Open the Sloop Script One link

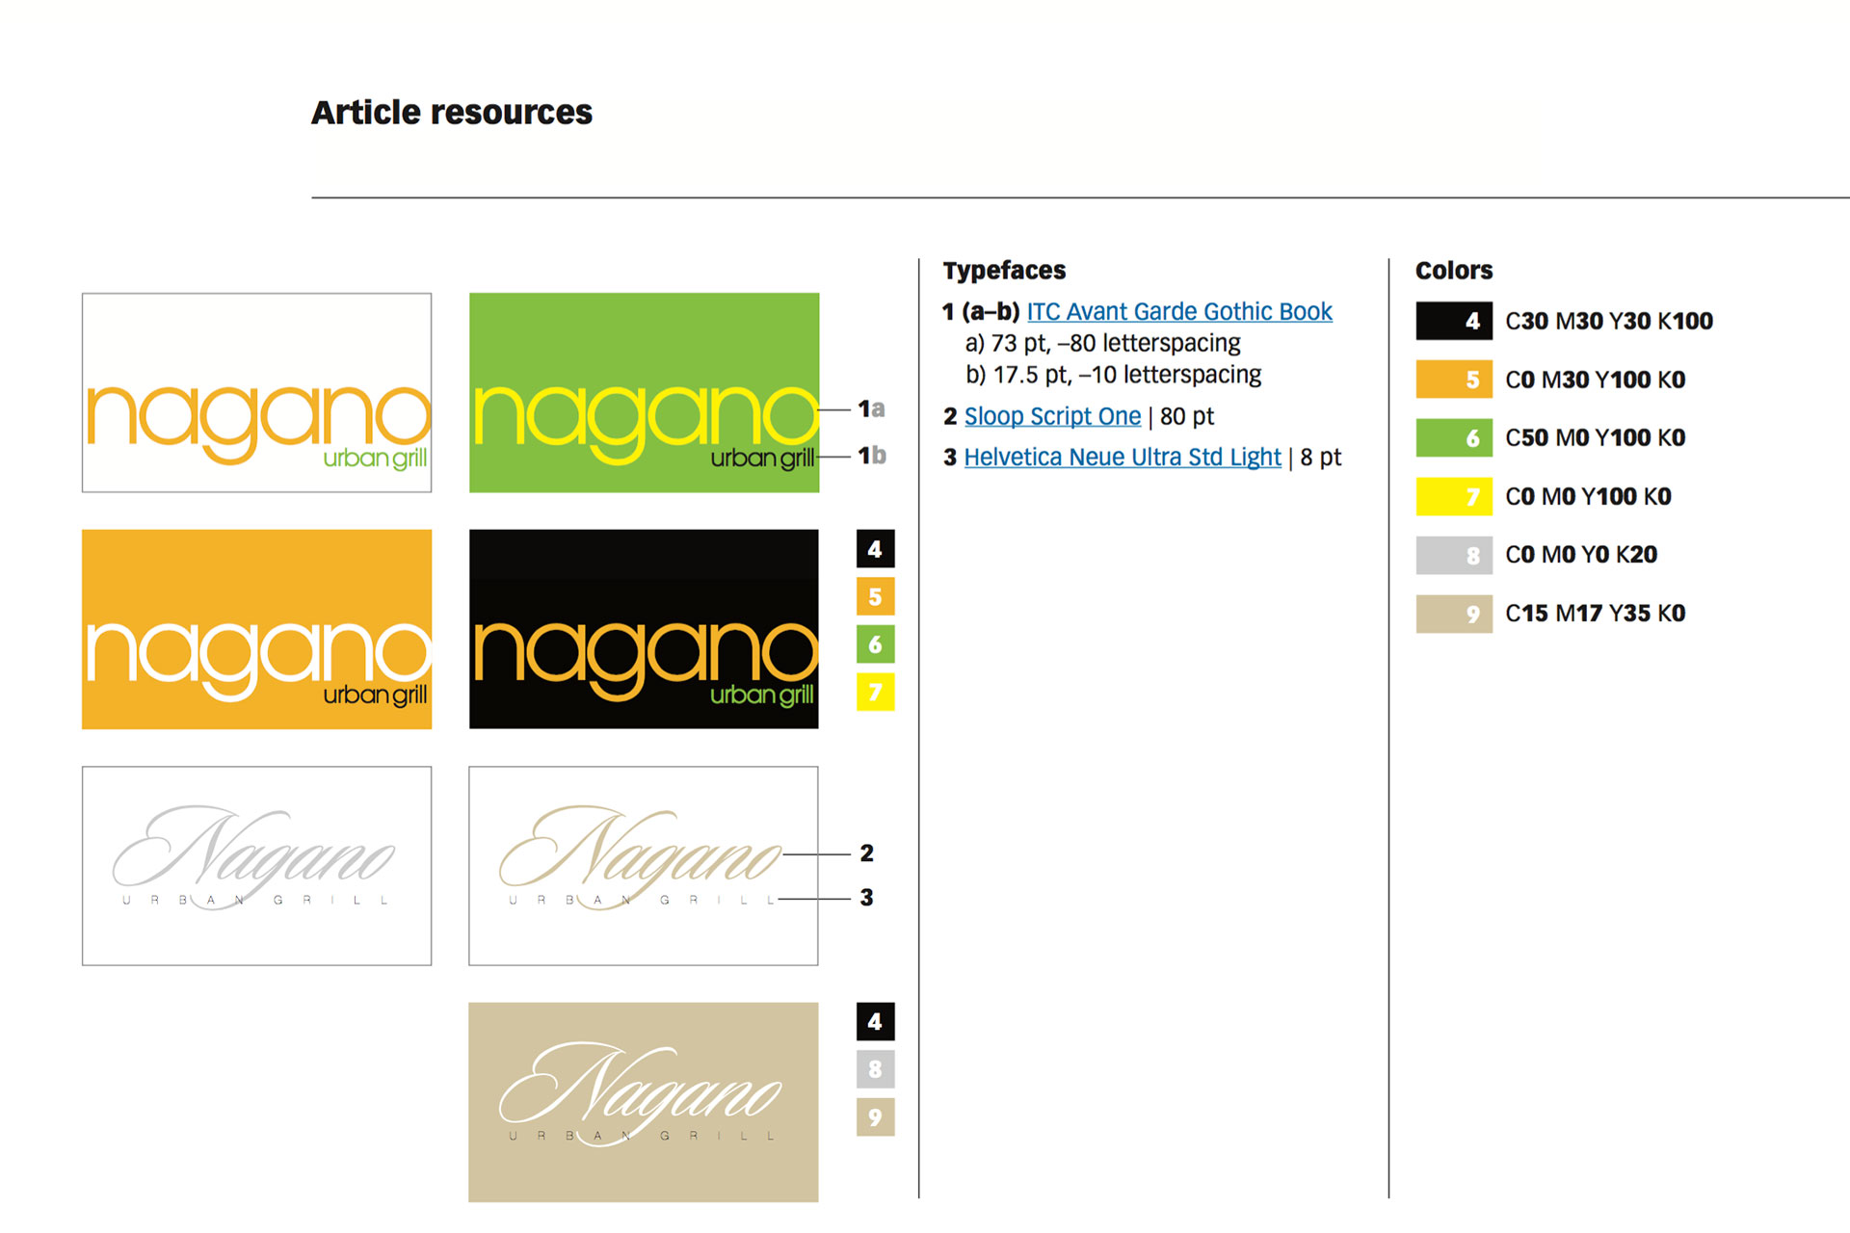click(1052, 416)
